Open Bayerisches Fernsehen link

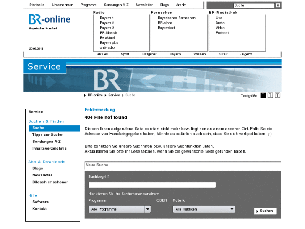coord(177,18)
